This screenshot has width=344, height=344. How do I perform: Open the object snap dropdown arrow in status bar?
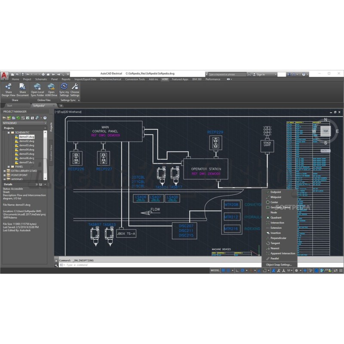(268, 270)
